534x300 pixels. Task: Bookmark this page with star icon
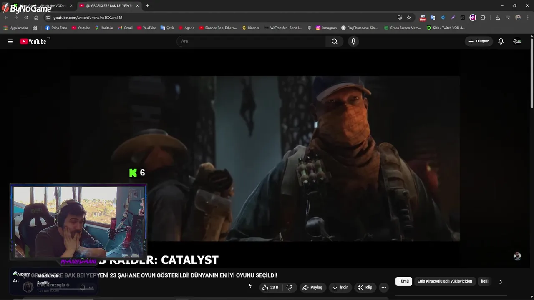409,17
